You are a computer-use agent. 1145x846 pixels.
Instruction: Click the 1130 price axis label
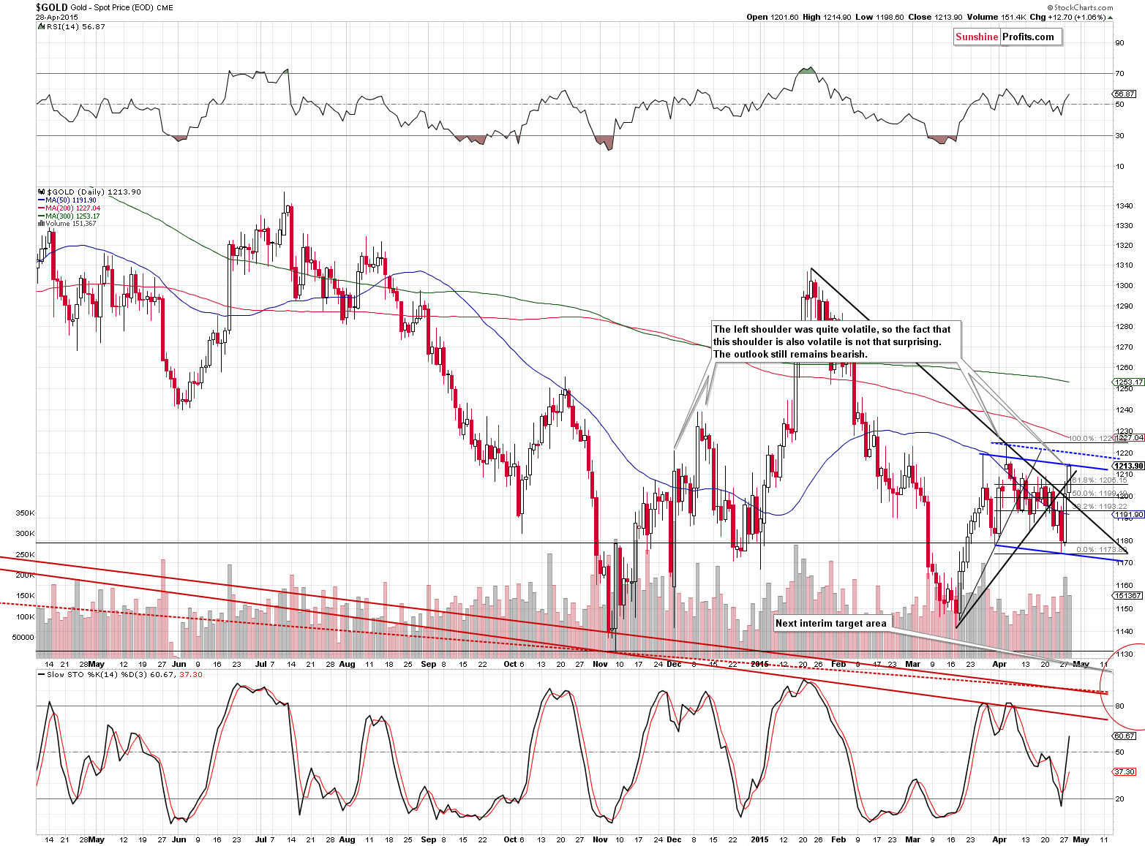(1124, 654)
